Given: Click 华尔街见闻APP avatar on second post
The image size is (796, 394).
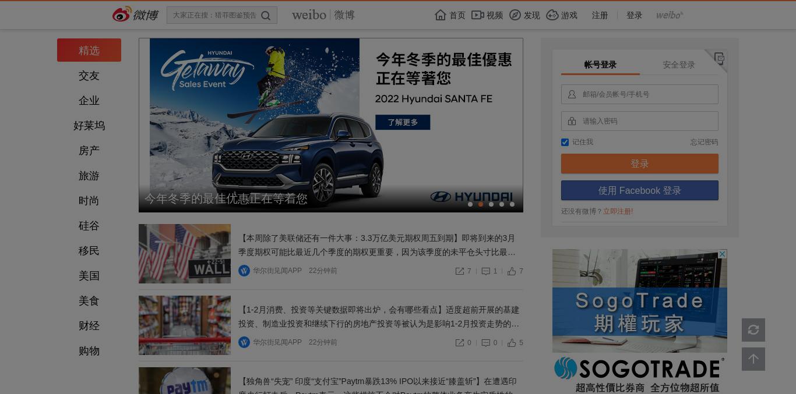Looking at the screenshot, I should click(x=244, y=342).
